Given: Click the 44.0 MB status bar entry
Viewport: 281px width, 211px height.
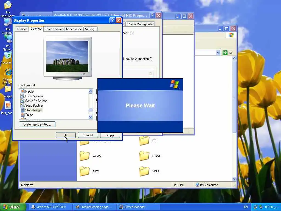Looking at the screenshot, I should (x=178, y=185).
